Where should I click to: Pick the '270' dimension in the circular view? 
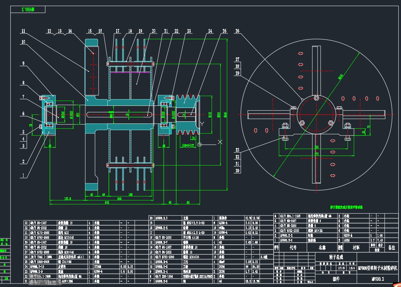pyautogui.click(x=317, y=154)
